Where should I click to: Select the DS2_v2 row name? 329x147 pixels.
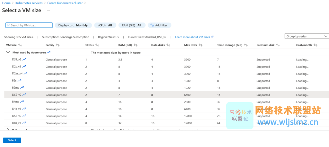(17, 95)
